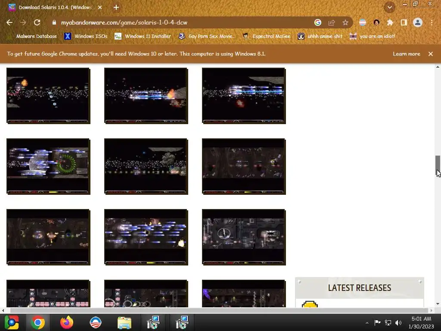This screenshot has width=441, height=331.
Task: Open the Extensions puzzle menu
Action: click(x=390, y=22)
